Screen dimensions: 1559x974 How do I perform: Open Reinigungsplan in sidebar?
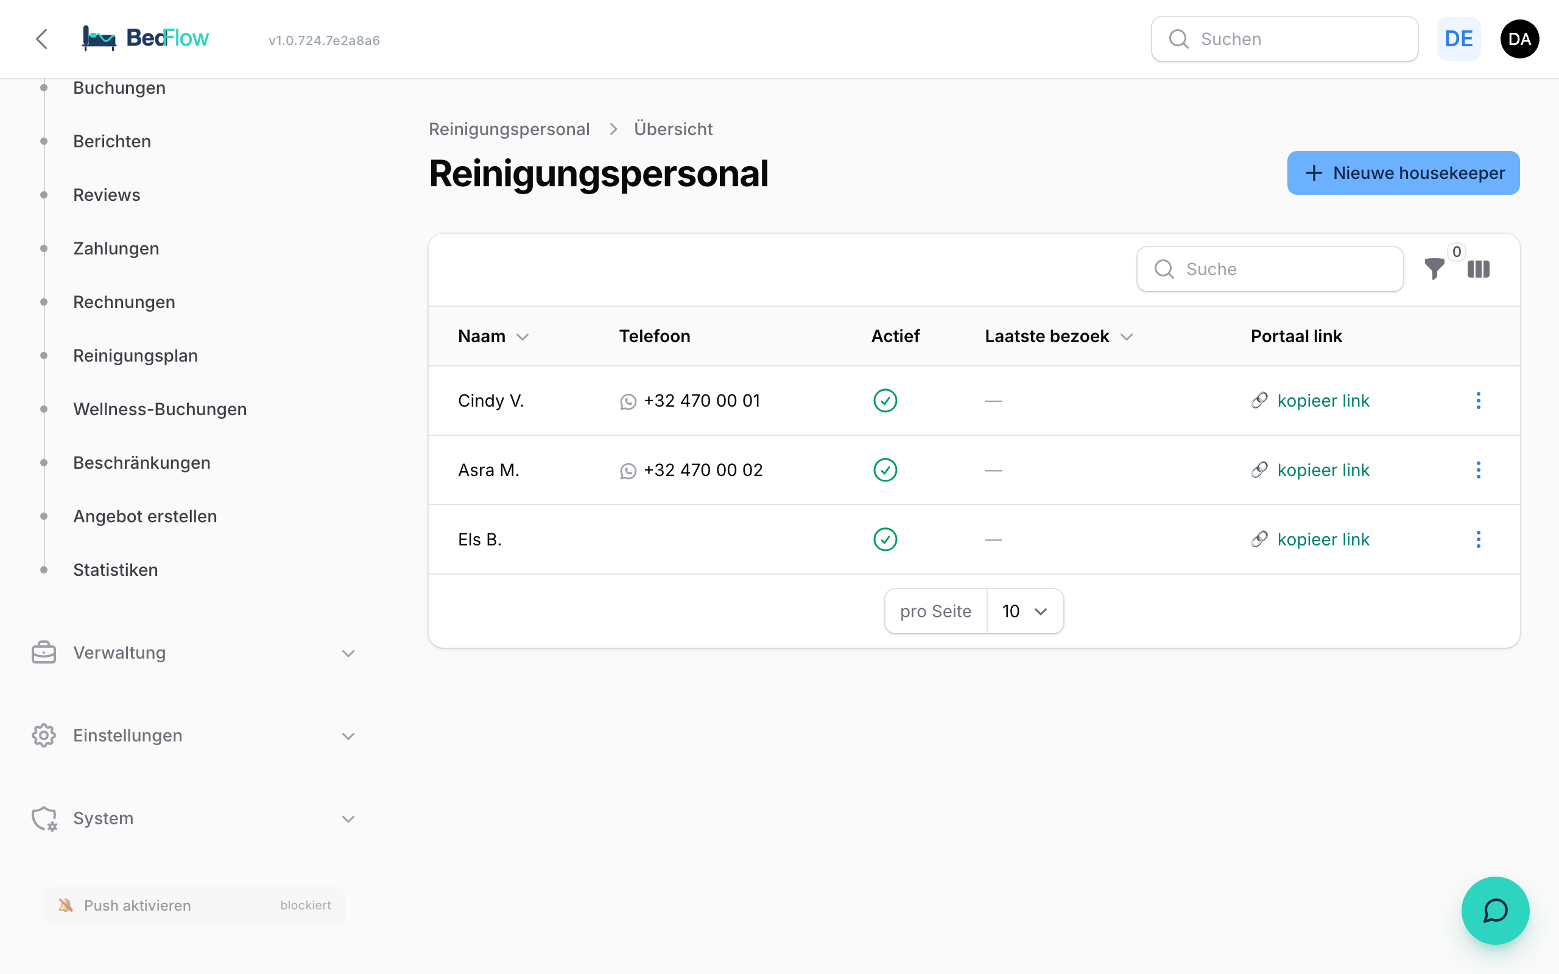click(x=135, y=356)
